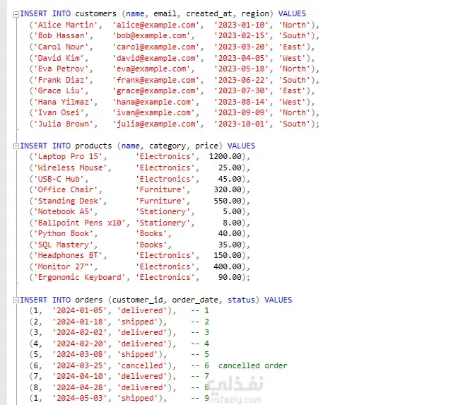Click the '2024-05-03' order date
The height and width of the screenshot is (405, 470).
(79, 398)
